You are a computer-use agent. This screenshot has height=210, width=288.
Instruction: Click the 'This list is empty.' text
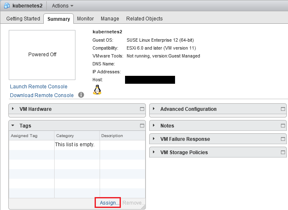[x=75, y=145]
